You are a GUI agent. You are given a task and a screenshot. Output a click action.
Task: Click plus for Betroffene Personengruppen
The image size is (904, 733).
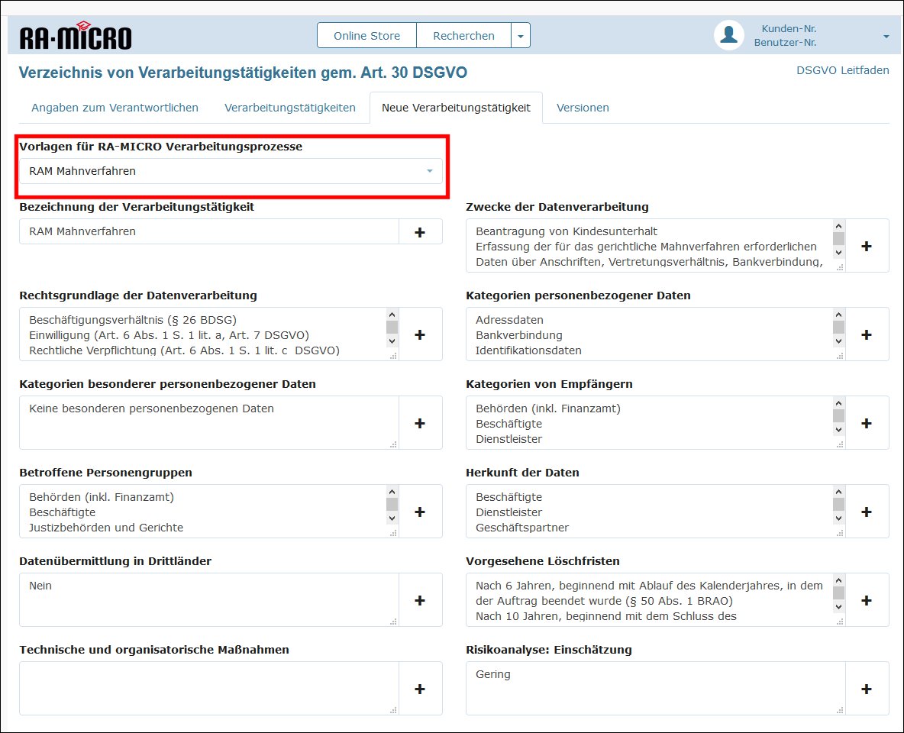click(419, 512)
